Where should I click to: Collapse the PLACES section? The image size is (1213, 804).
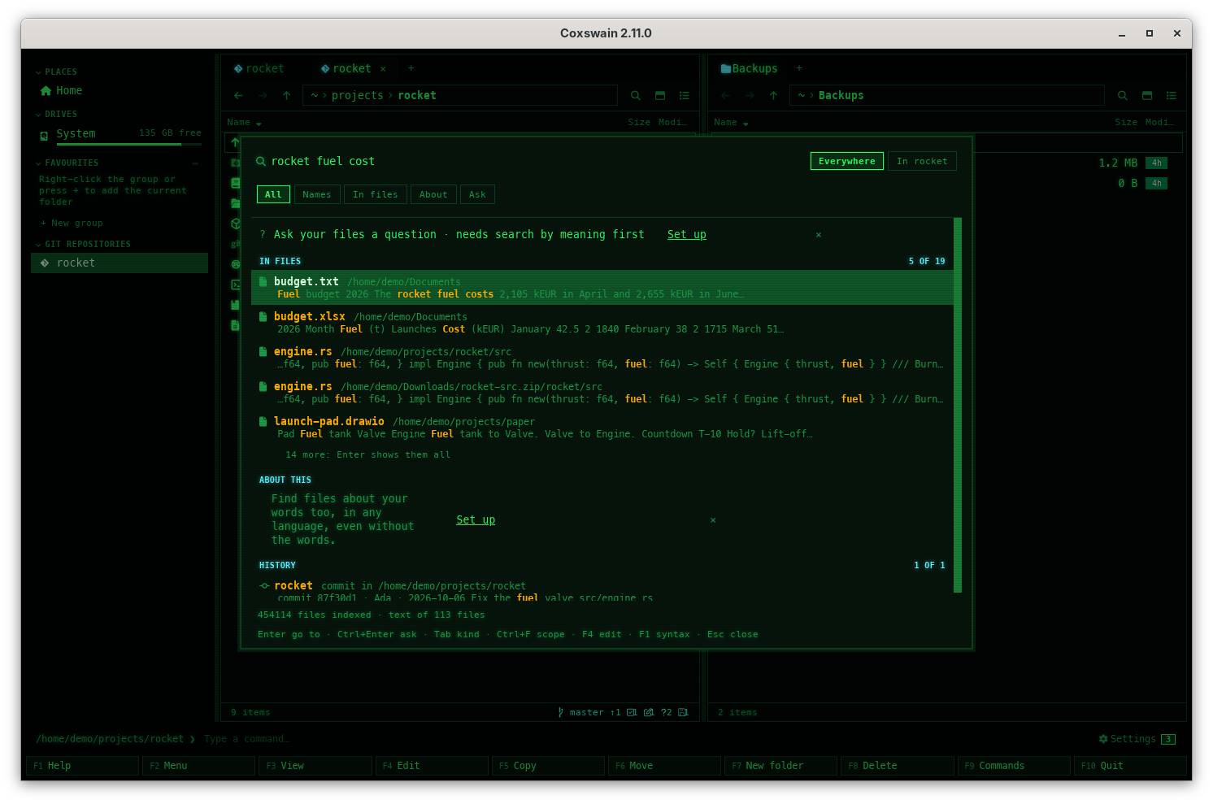(x=38, y=72)
